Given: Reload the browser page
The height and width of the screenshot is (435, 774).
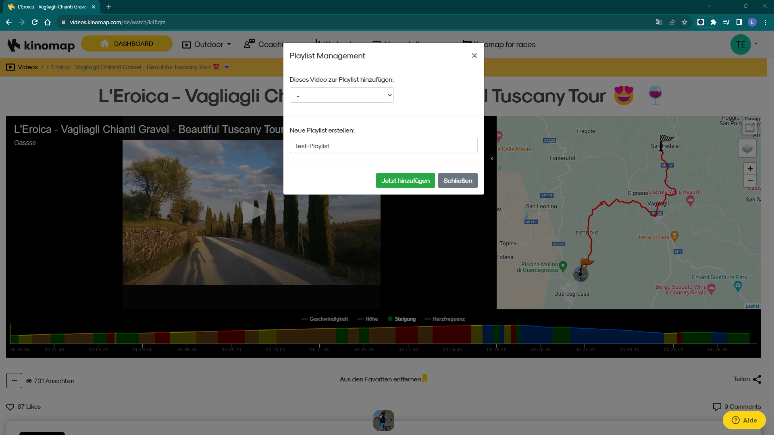Looking at the screenshot, I should (35, 22).
